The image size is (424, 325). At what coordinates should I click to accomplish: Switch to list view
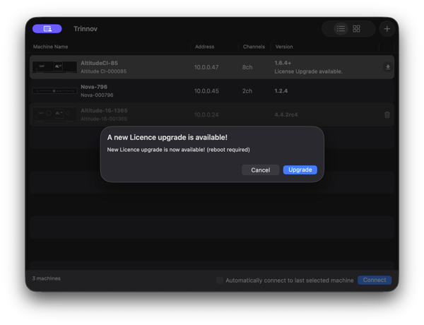(x=341, y=29)
